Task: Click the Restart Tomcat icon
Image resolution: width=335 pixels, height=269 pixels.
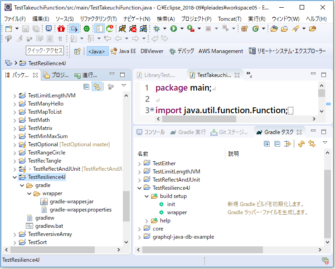Action: tap(143, 29)
